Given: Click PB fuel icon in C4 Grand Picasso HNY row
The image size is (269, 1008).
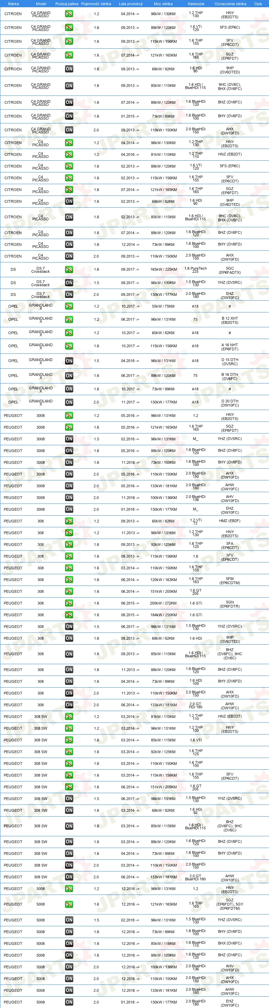Looking at the screenshot, I should coord(69,14).
